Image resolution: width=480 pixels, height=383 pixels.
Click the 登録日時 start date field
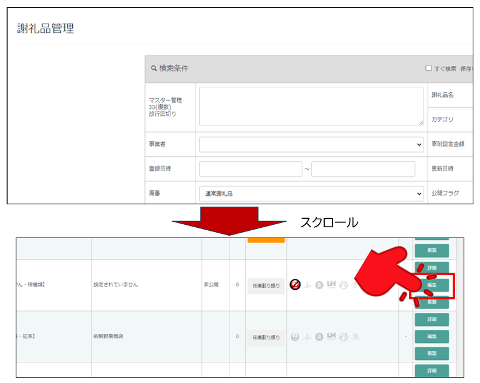(250, 169)
